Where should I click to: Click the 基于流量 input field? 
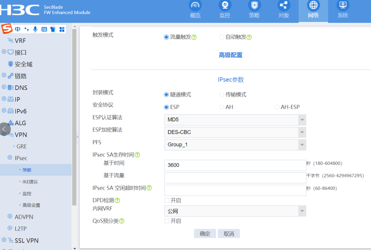coord(235,178)
